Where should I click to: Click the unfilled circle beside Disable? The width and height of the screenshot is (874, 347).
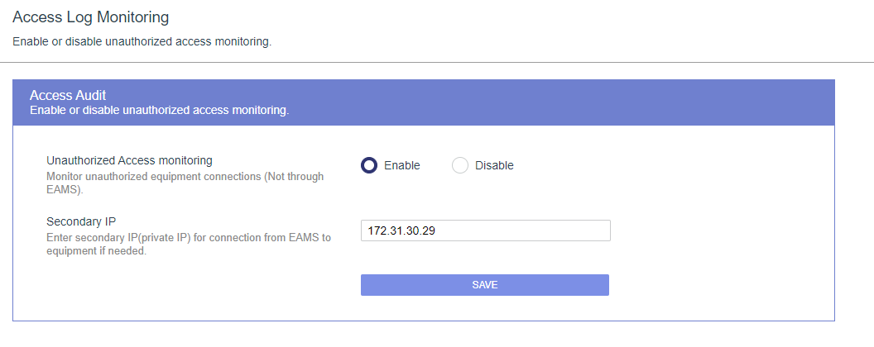pyautogui.click(x=460, y=165)
